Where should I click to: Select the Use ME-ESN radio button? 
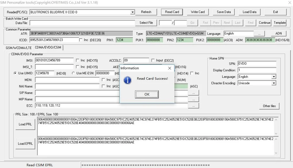point(73,73)
